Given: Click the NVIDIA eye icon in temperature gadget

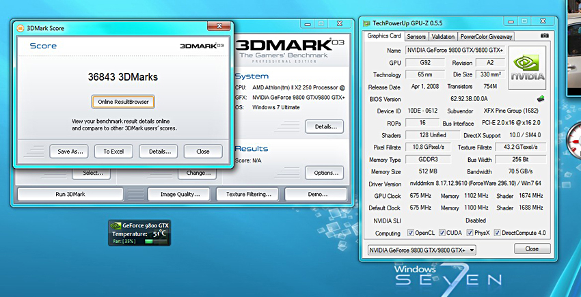Looking at the screenshot, I should tap(116, 225).
